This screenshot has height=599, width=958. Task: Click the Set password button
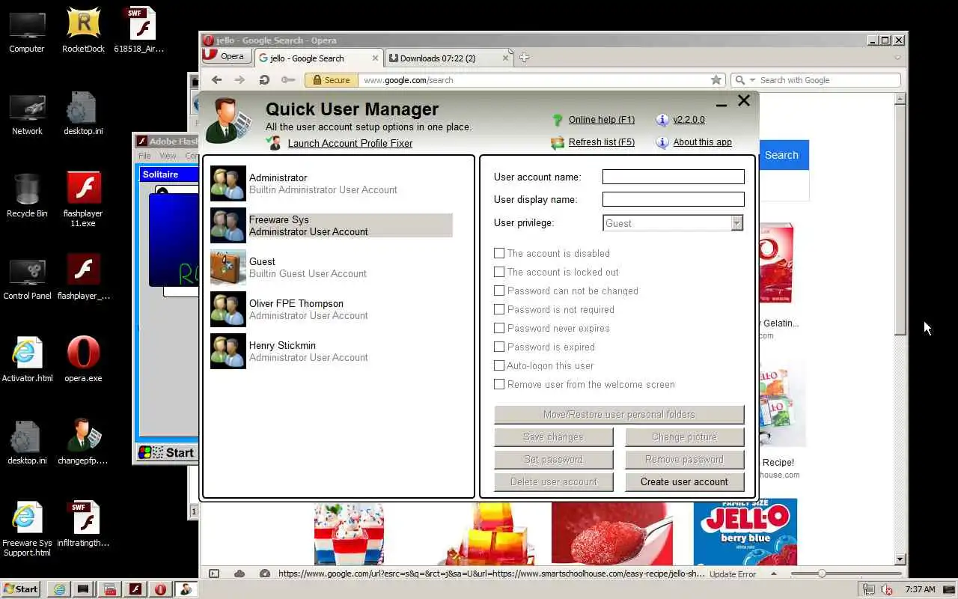click(x=553, y=460)
